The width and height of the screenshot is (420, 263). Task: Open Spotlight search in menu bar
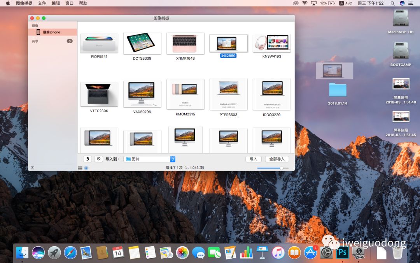click(393, 3)
